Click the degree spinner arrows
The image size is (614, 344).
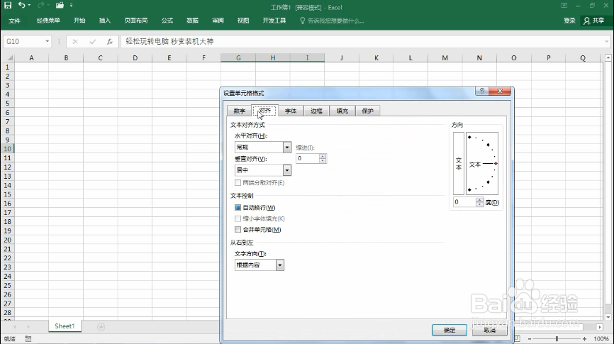[x=480, y=202]
